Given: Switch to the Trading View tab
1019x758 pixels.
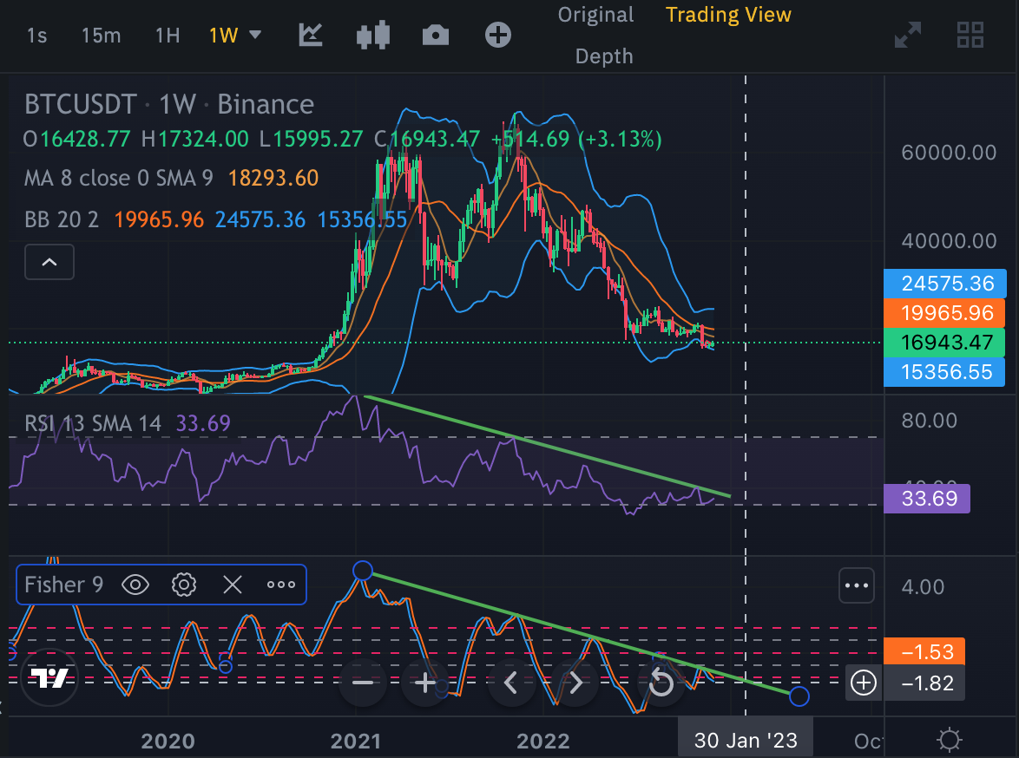Looking at the screenshot, I should pos(728,15).
